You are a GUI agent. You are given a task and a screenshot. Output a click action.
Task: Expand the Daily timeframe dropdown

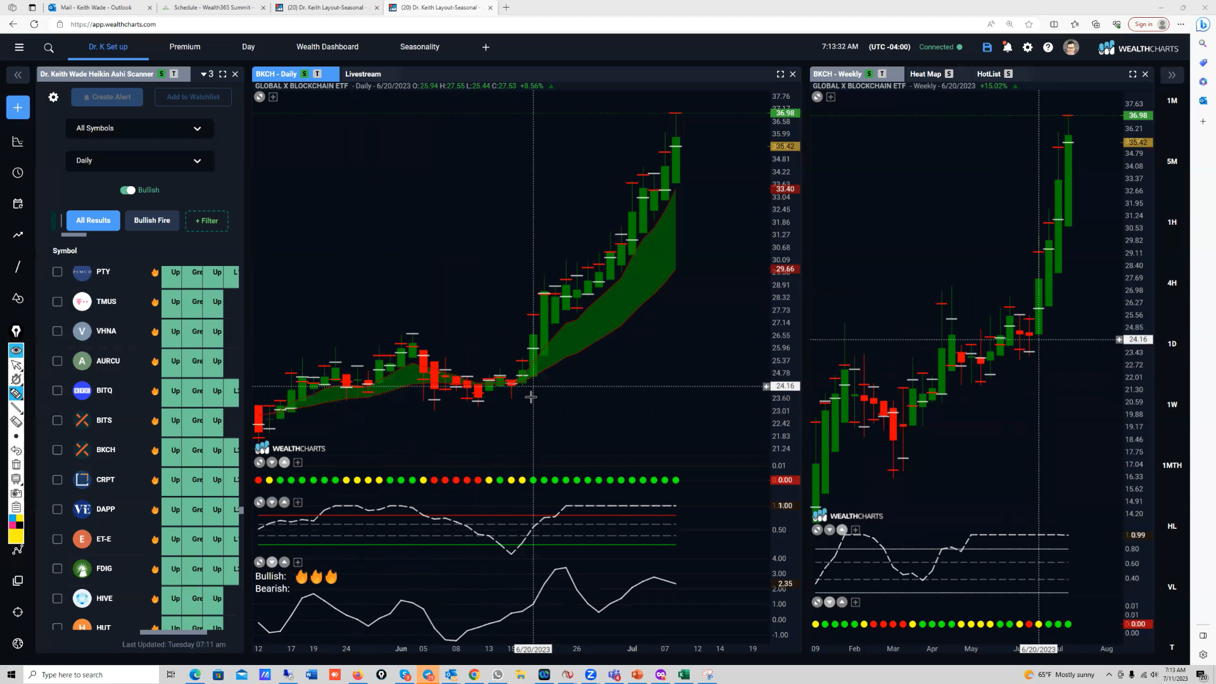coord(139,161)
